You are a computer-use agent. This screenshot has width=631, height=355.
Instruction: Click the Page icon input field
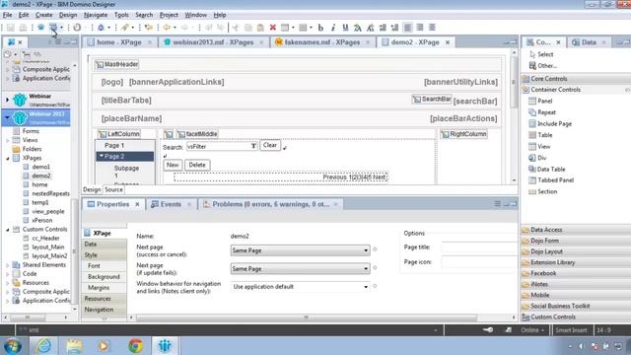click(479, 262)
